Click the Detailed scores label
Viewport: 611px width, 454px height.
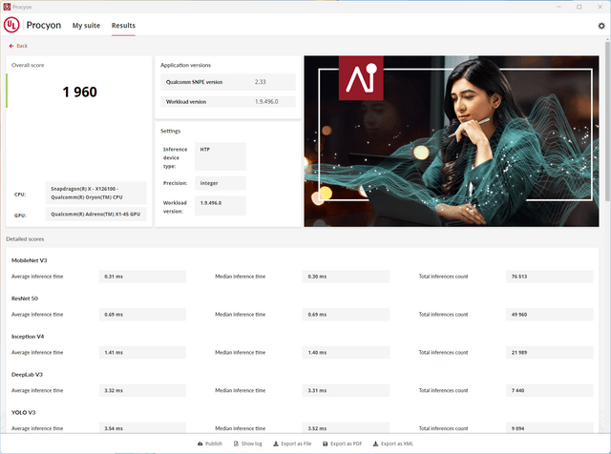[x=25, y=239]
